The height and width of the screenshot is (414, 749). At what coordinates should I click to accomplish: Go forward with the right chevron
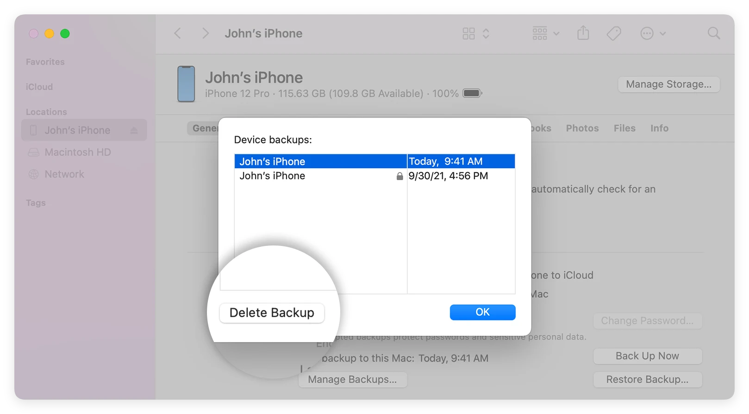pos(206,33)
